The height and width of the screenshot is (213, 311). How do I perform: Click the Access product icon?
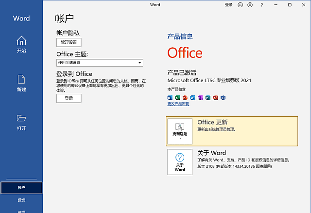(215, 98)
